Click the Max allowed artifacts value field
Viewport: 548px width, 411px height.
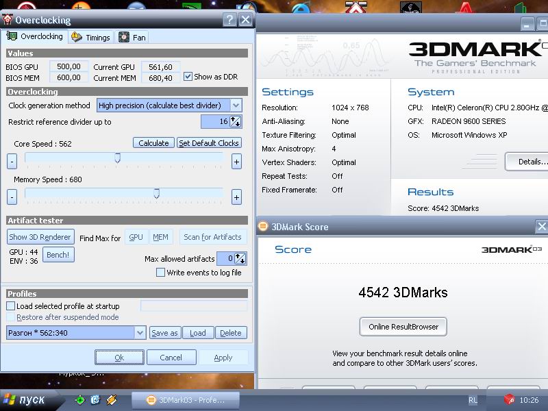[x=225, y=259]
